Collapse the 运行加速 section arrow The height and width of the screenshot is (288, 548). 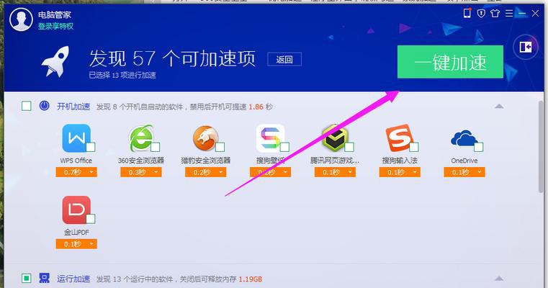point(499,279)
